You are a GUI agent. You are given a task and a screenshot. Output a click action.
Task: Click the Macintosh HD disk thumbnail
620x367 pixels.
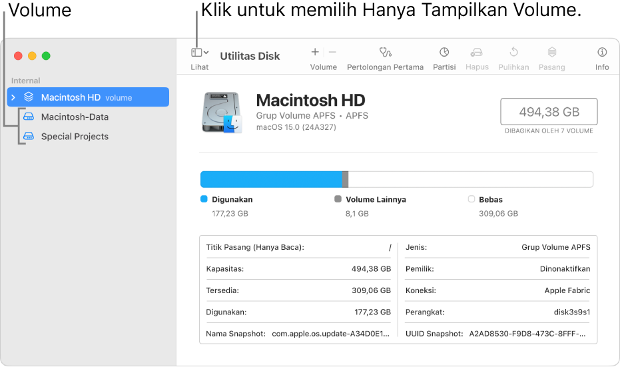coord(222,113)
